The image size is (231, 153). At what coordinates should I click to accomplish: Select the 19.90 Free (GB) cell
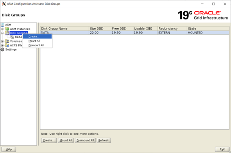(122, 33)
